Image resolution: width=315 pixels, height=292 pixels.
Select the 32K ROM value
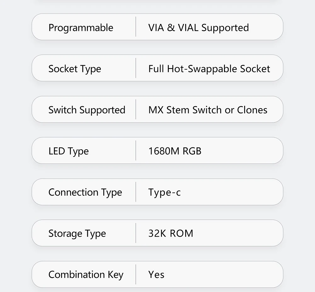pos(170,234)
